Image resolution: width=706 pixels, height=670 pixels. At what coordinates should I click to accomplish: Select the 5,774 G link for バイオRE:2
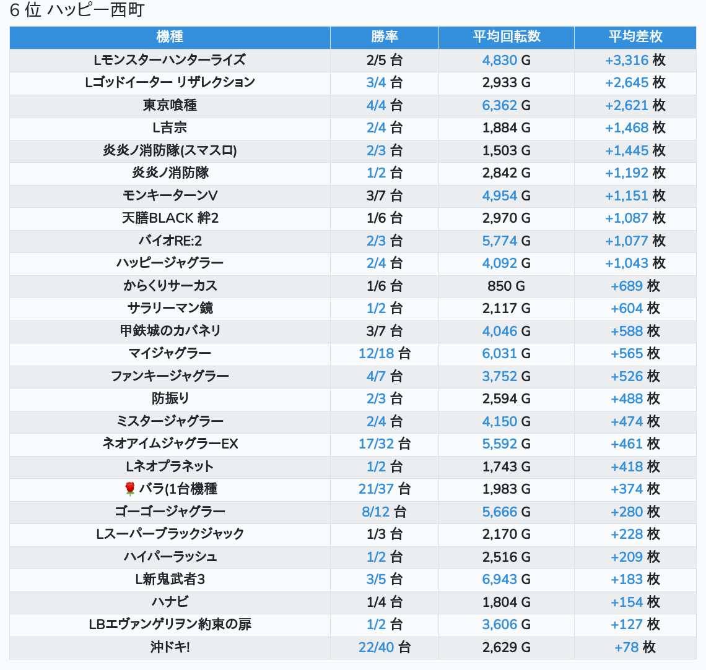(499, 241)
